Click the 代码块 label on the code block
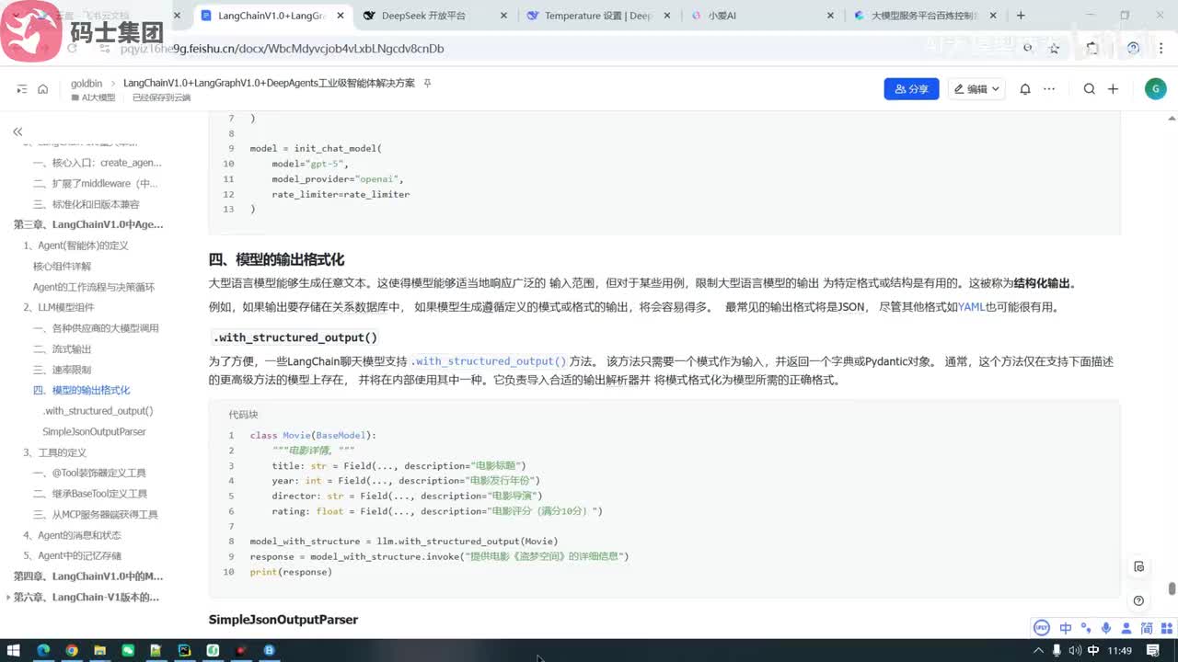Screen dimensions: 1178x662 243,415
